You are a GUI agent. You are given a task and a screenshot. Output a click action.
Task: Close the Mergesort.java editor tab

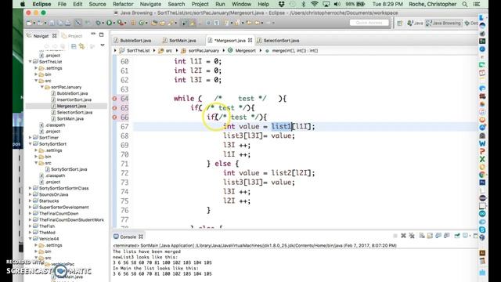pos(250,40)
